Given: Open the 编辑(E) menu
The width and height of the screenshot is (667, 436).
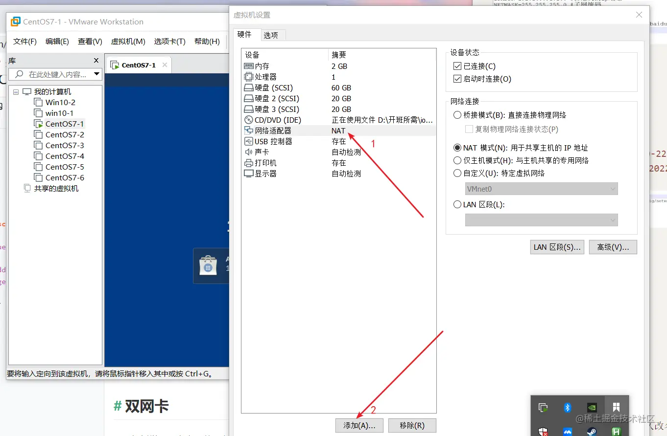Looking at the screenshot, I should point(57,42).
